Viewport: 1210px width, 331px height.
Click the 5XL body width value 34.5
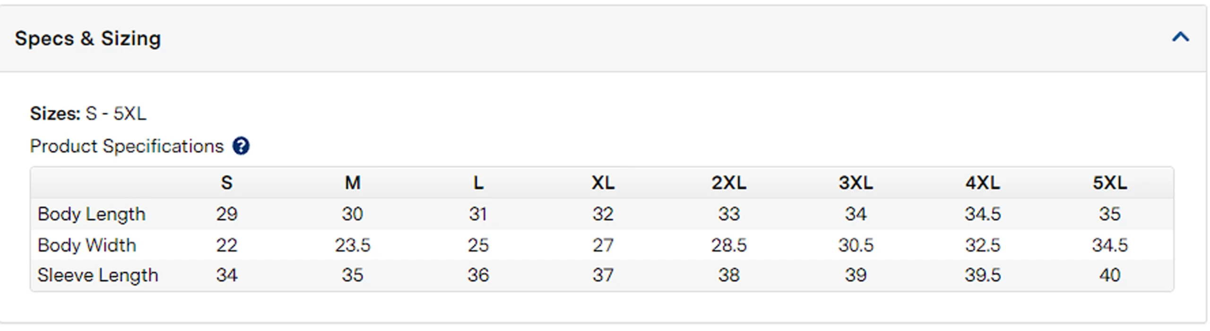pos(1110,245)
